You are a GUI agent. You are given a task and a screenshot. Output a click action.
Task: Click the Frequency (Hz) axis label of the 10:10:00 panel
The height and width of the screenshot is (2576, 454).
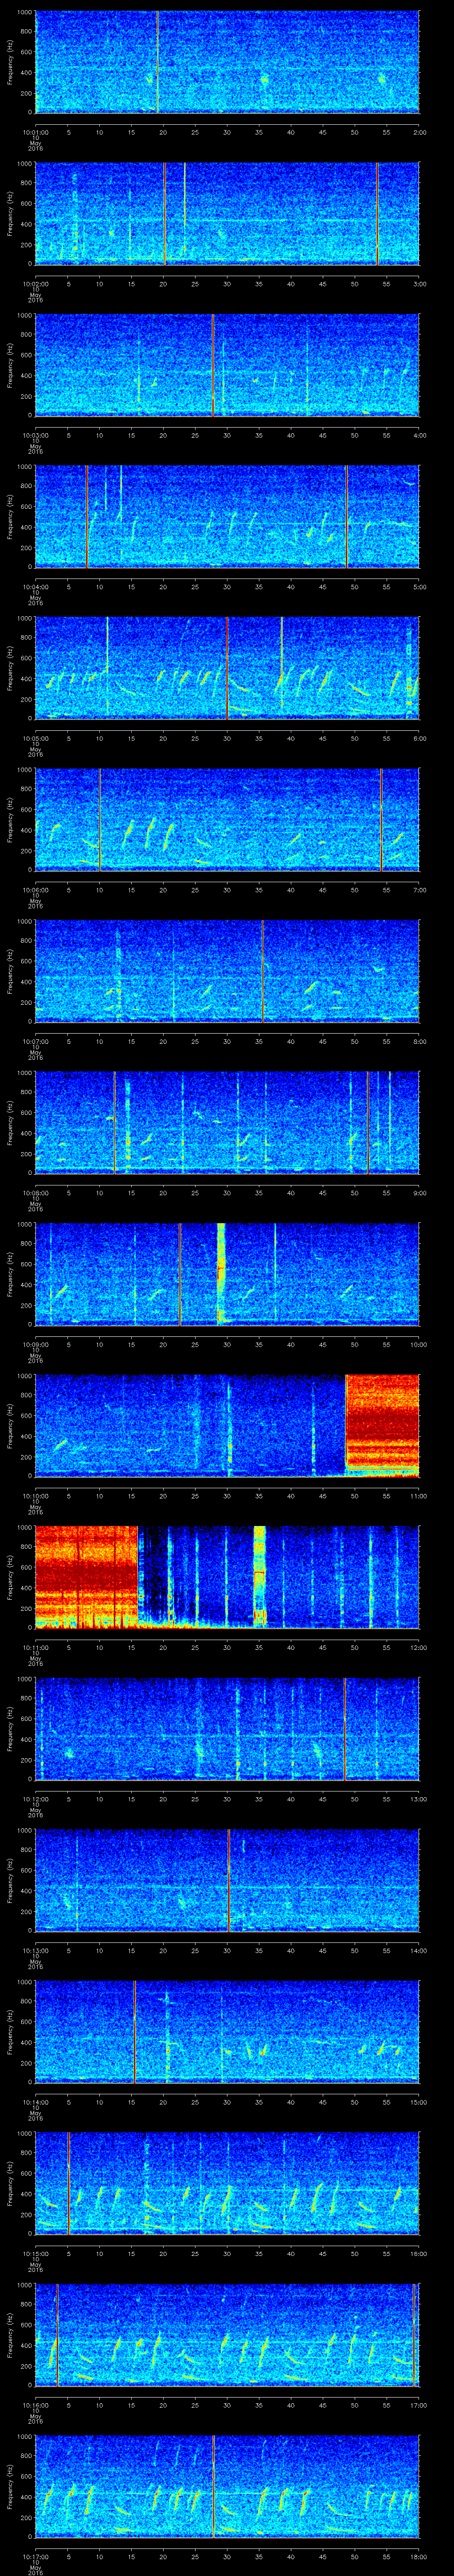10,1426
